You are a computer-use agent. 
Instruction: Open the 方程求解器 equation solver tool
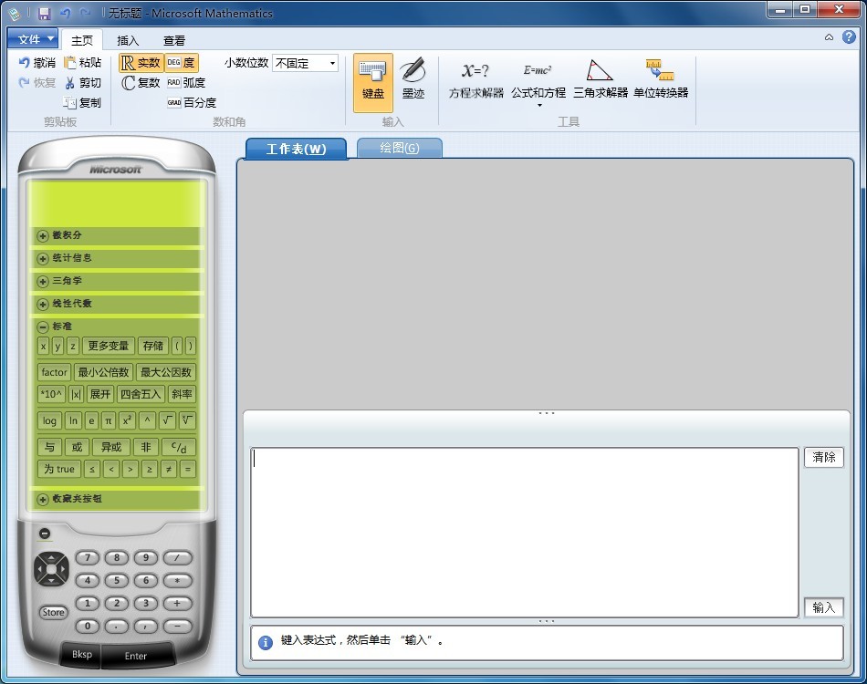click(x=475, y=78)
